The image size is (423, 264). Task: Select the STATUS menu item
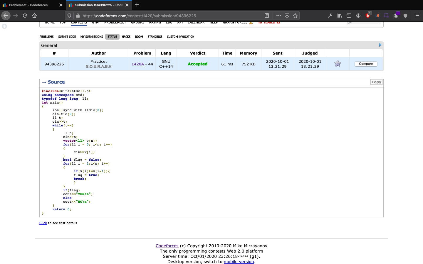(112, 37)
